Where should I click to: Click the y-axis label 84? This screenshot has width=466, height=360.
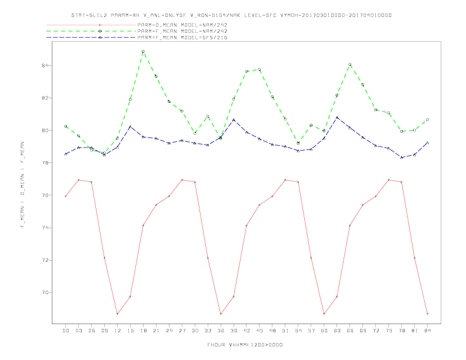(45, 65)
